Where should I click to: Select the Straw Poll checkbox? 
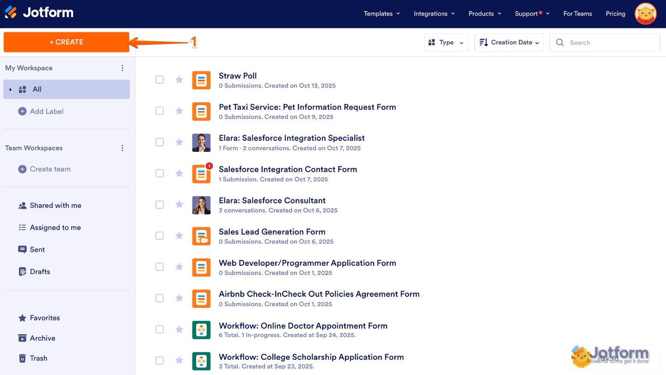pyautogui.click(x=160, y=80)
